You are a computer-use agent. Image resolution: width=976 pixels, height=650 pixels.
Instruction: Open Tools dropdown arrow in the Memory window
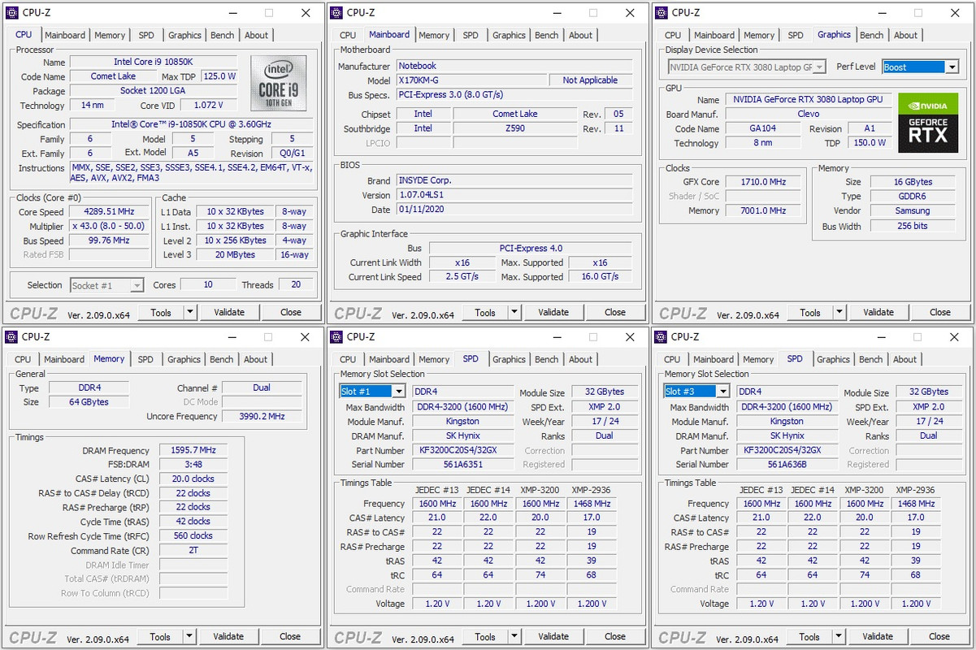[x=189, y=636]
